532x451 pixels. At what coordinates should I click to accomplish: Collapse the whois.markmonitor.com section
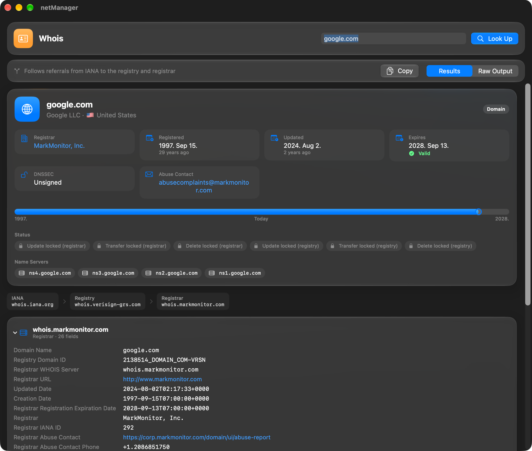click(15, 333)
